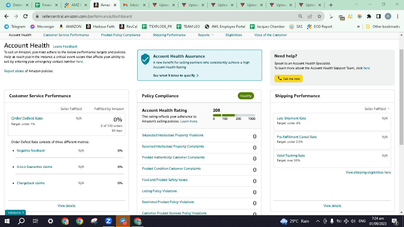
Task: Click the Account Health Rating score bar
Action: tap(234, 115)
